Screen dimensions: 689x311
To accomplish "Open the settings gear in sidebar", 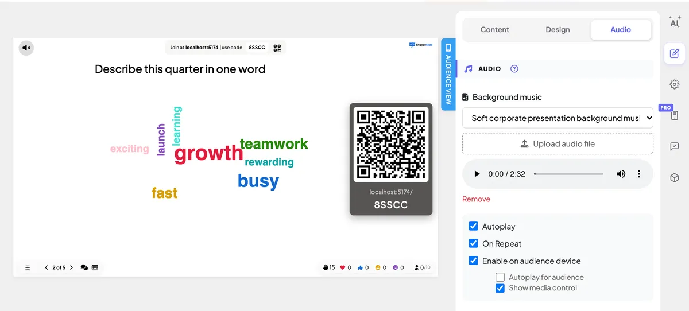I will (675, 84).
